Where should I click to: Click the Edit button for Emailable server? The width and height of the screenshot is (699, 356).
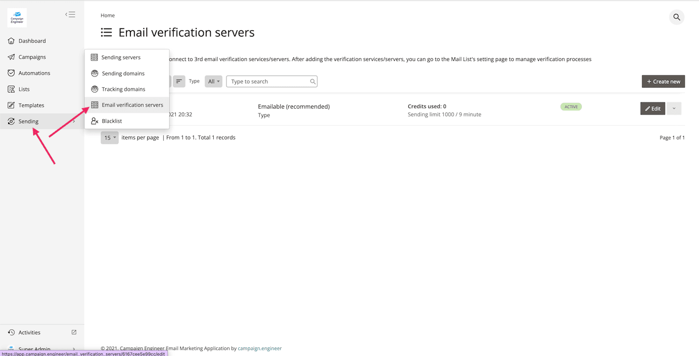652,108
